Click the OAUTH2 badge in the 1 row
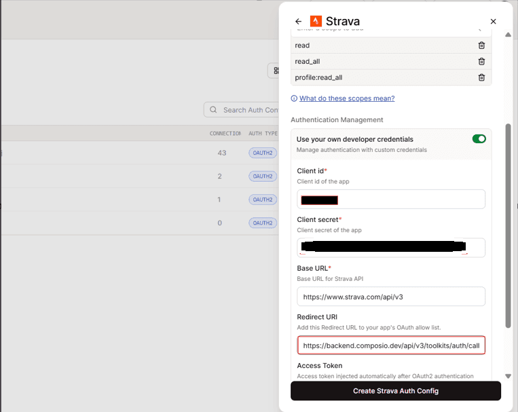Screen dimensions: 518x412 (x=263, y=200)
